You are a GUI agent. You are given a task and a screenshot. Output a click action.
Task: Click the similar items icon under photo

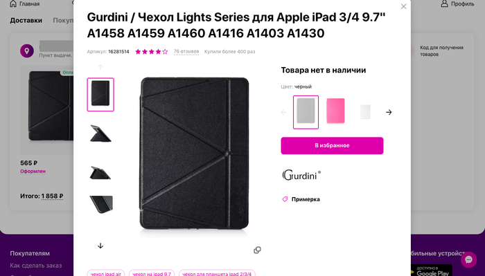coord(257,250)
